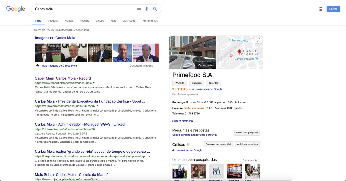Click the Primefood phone number 21 793 3766
Screen dimensions: 346x181
[192, 114]
